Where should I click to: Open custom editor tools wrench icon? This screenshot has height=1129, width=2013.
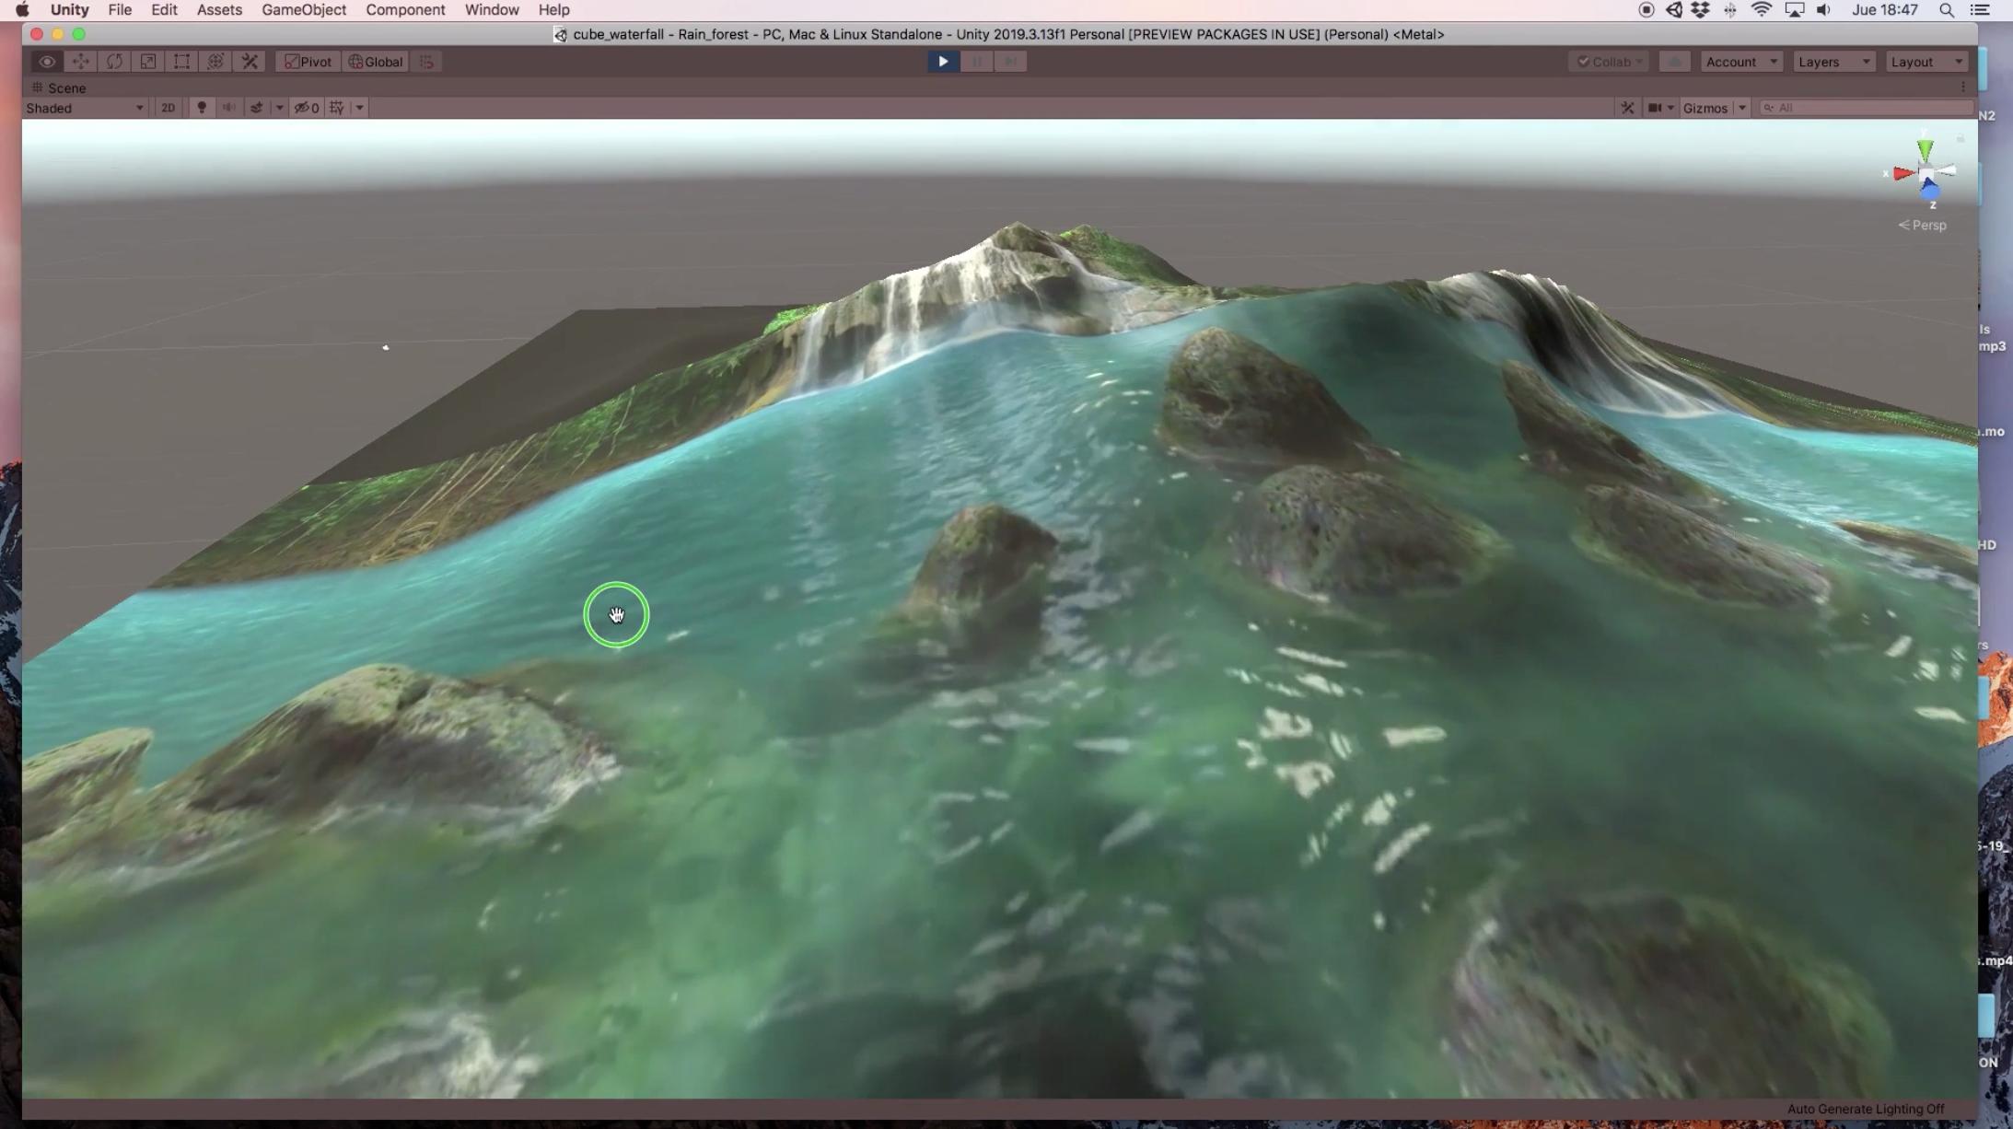[250, 62]
